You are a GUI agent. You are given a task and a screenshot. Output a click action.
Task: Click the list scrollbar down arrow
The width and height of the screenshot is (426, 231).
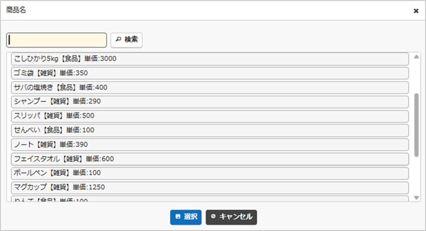416,198
